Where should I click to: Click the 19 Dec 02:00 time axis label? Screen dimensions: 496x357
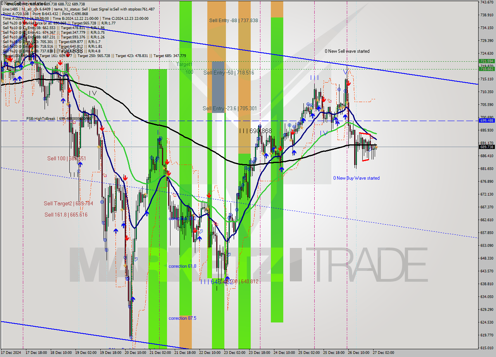[x=86, y=353]
